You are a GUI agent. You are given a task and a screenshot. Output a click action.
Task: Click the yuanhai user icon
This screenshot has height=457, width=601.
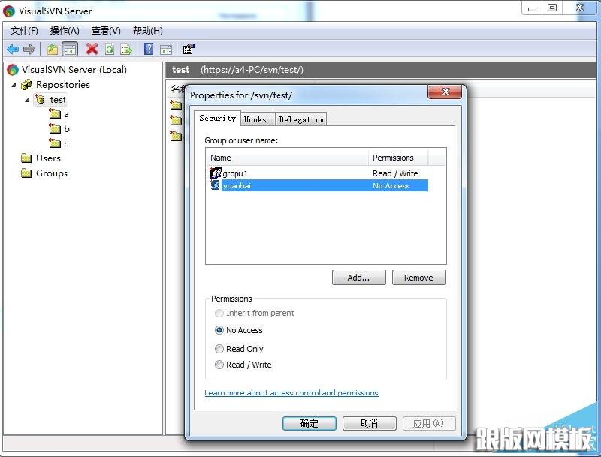click(x=216, y=185)
